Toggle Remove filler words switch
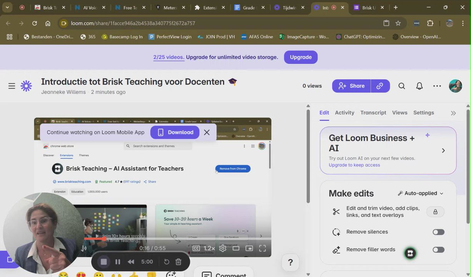This screenshot has height=277, width=471. click(x=438, y=250)
